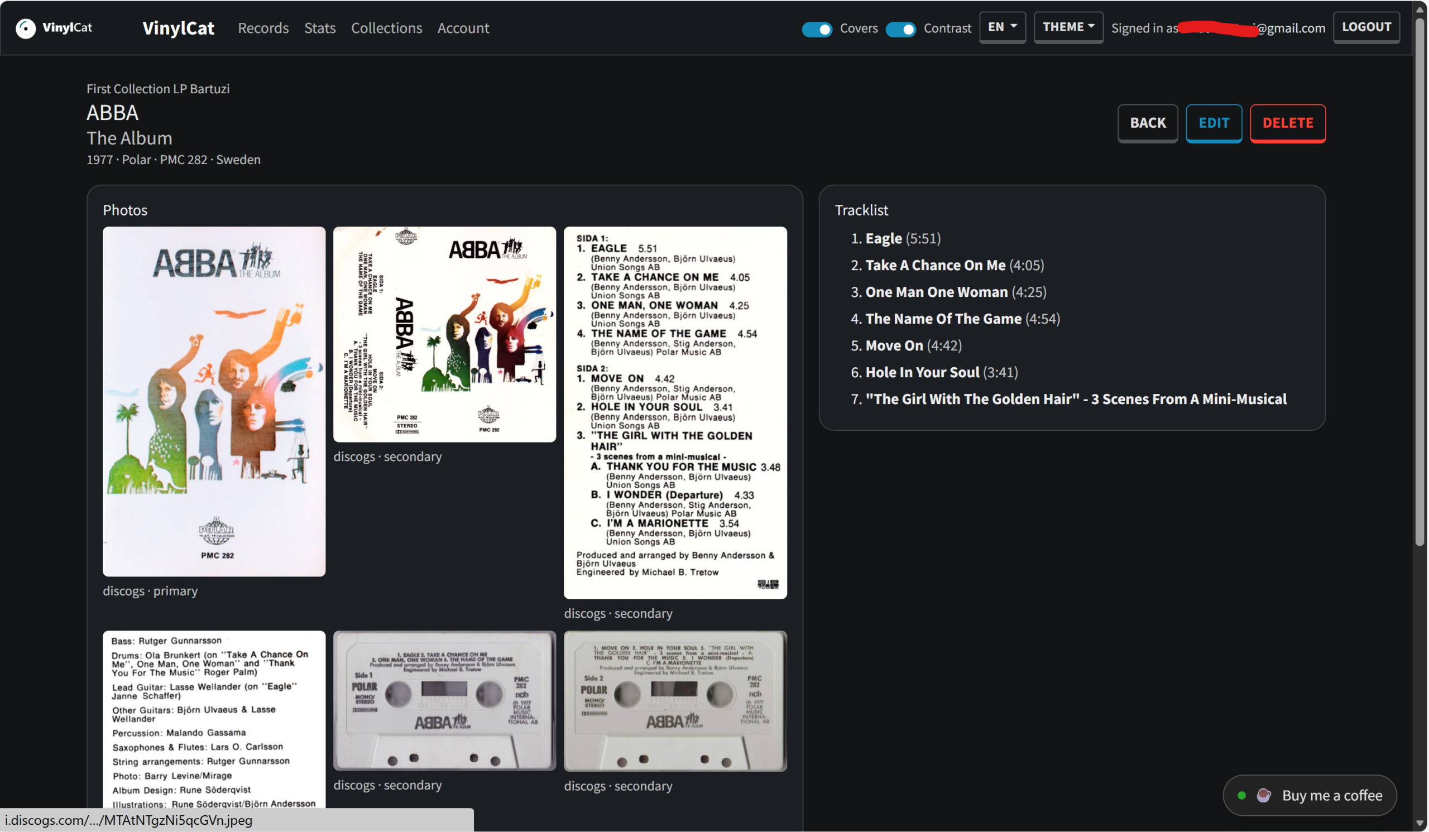This screenshot has width=1429, height=832.
Task: Go to the Records menu
Action: coord(263,28)
